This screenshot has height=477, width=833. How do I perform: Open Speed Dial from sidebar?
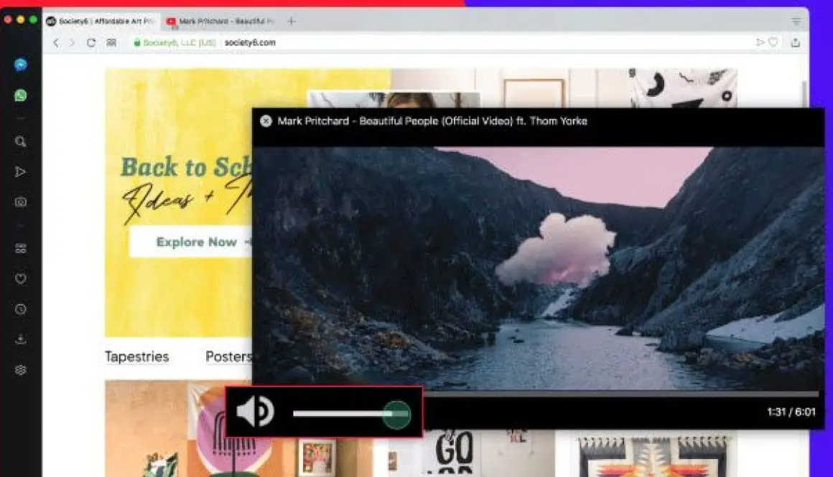(21, 248)
